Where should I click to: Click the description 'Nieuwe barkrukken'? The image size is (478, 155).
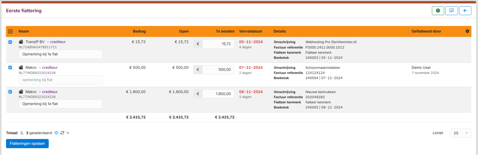pos(321,92)
